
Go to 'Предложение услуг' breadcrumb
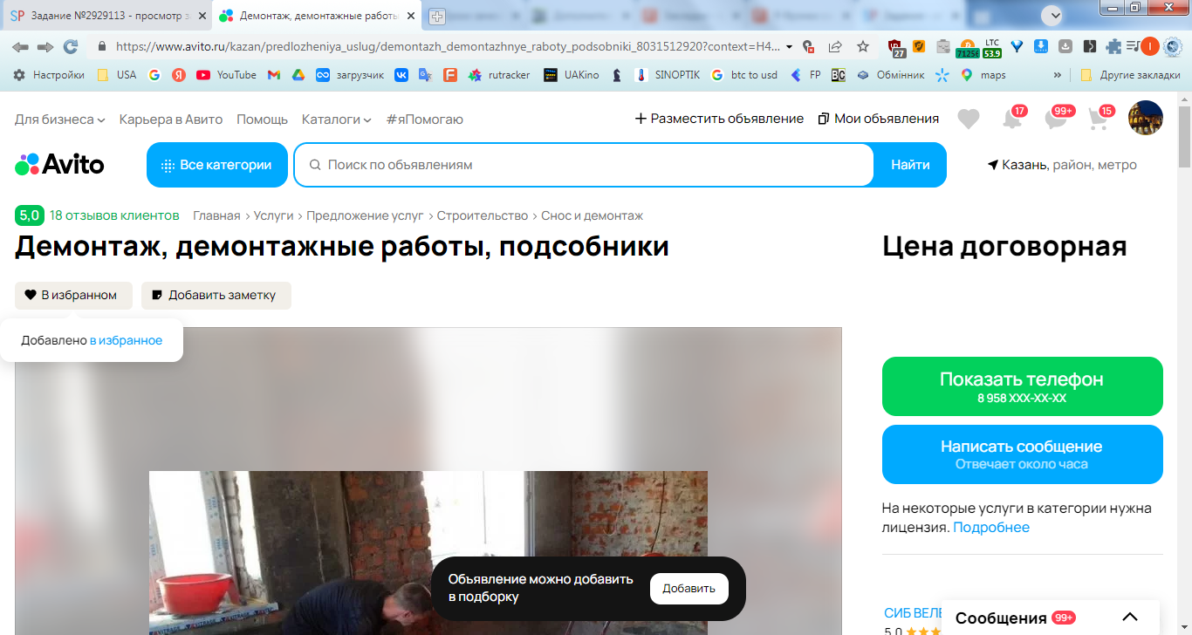click(x=365, y=215)
